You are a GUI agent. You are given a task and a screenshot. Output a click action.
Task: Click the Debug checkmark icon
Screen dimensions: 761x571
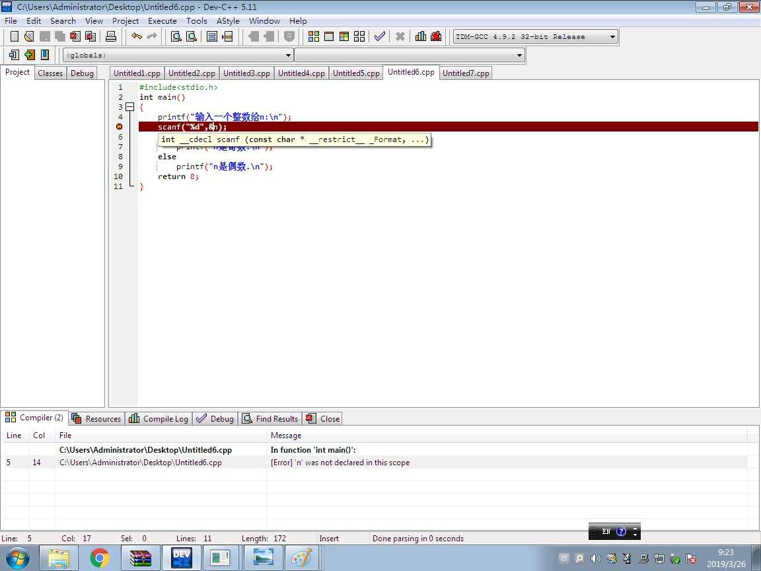pyautogui.click(x=380, y=36)
